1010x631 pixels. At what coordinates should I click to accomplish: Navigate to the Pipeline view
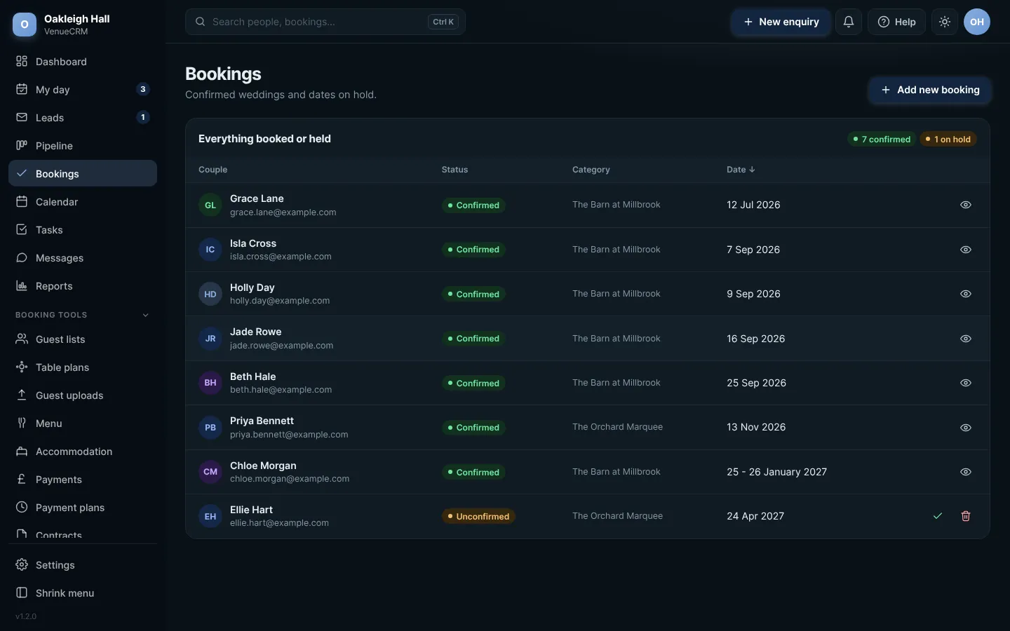tap(83, 146)
